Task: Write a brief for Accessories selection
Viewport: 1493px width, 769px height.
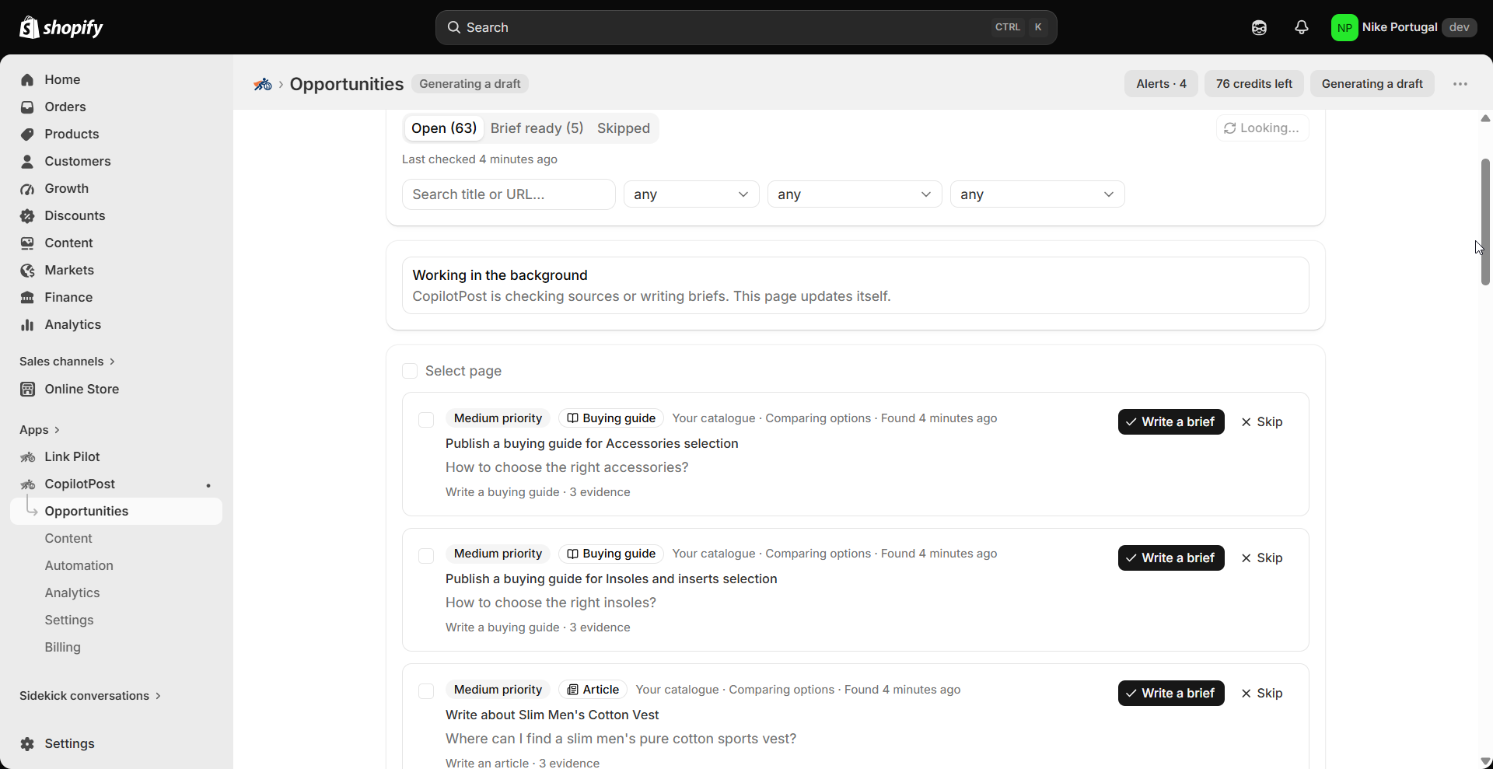Action: coord(1171,421)
